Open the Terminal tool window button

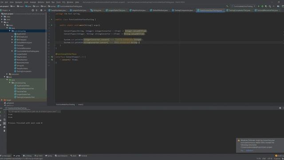(83, 156)
